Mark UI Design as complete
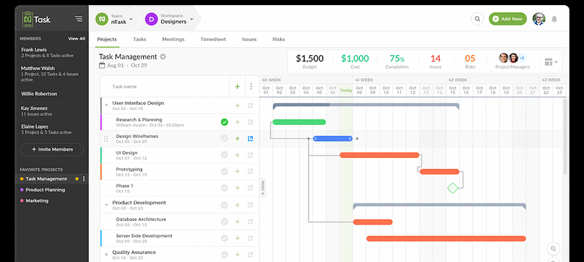Screen dimensions: 584x262 coord(225,155)
